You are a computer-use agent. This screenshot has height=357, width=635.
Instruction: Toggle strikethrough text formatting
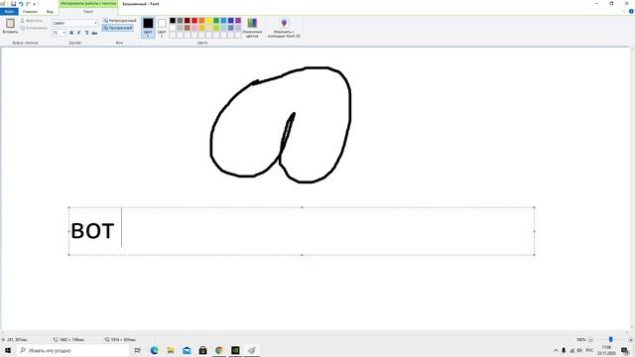pyautogui.click(x=94, y=33)
